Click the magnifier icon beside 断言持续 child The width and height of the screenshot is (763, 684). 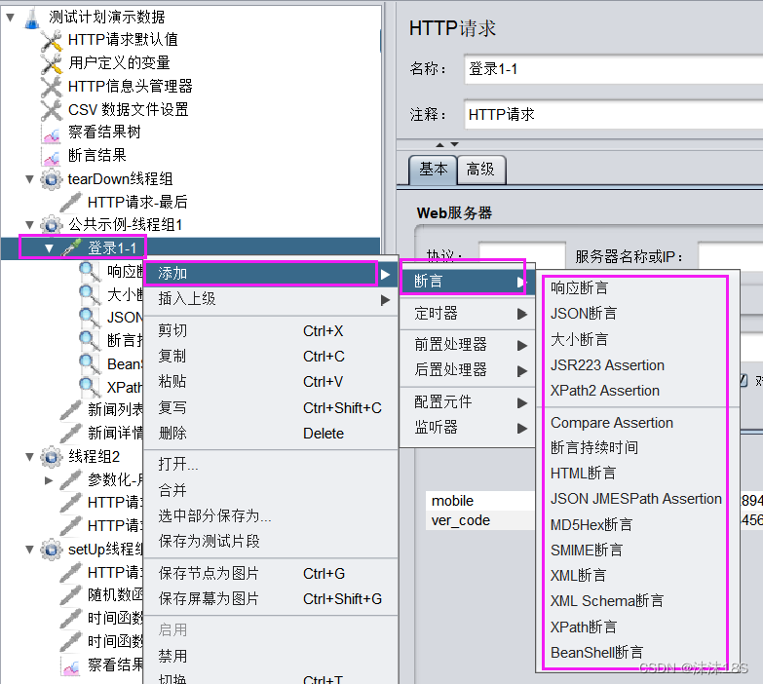(90, 341)
